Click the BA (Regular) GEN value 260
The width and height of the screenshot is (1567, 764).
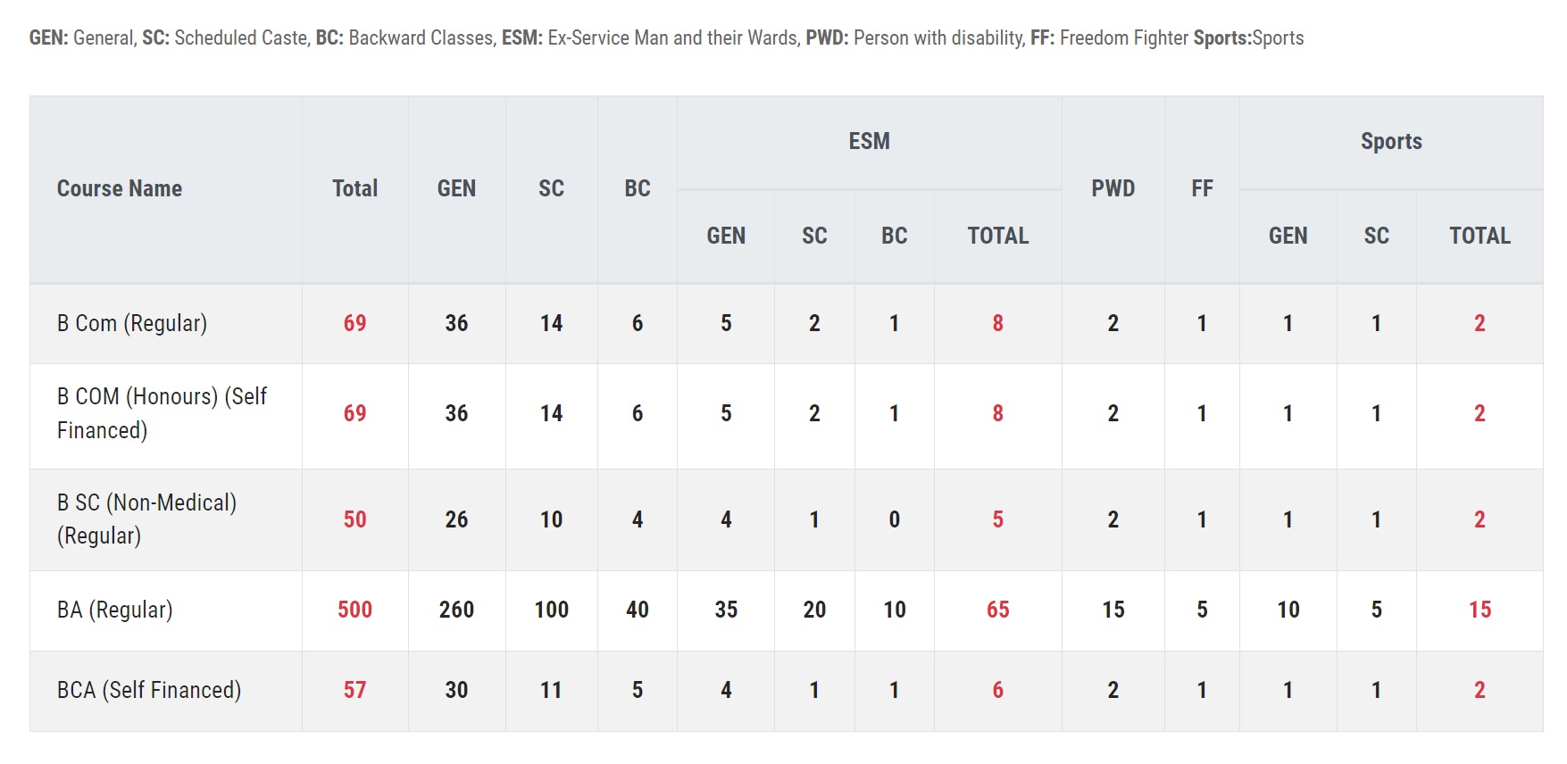(456, 610)
